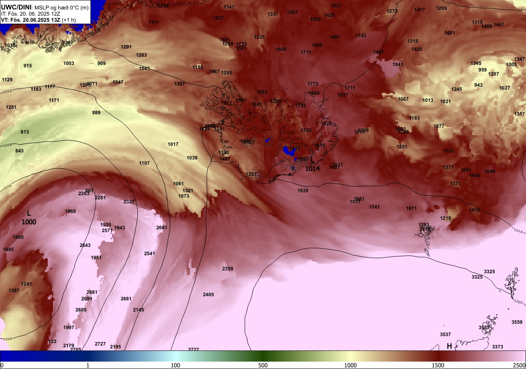Click the 1941 height value

[x=398, y=65]
